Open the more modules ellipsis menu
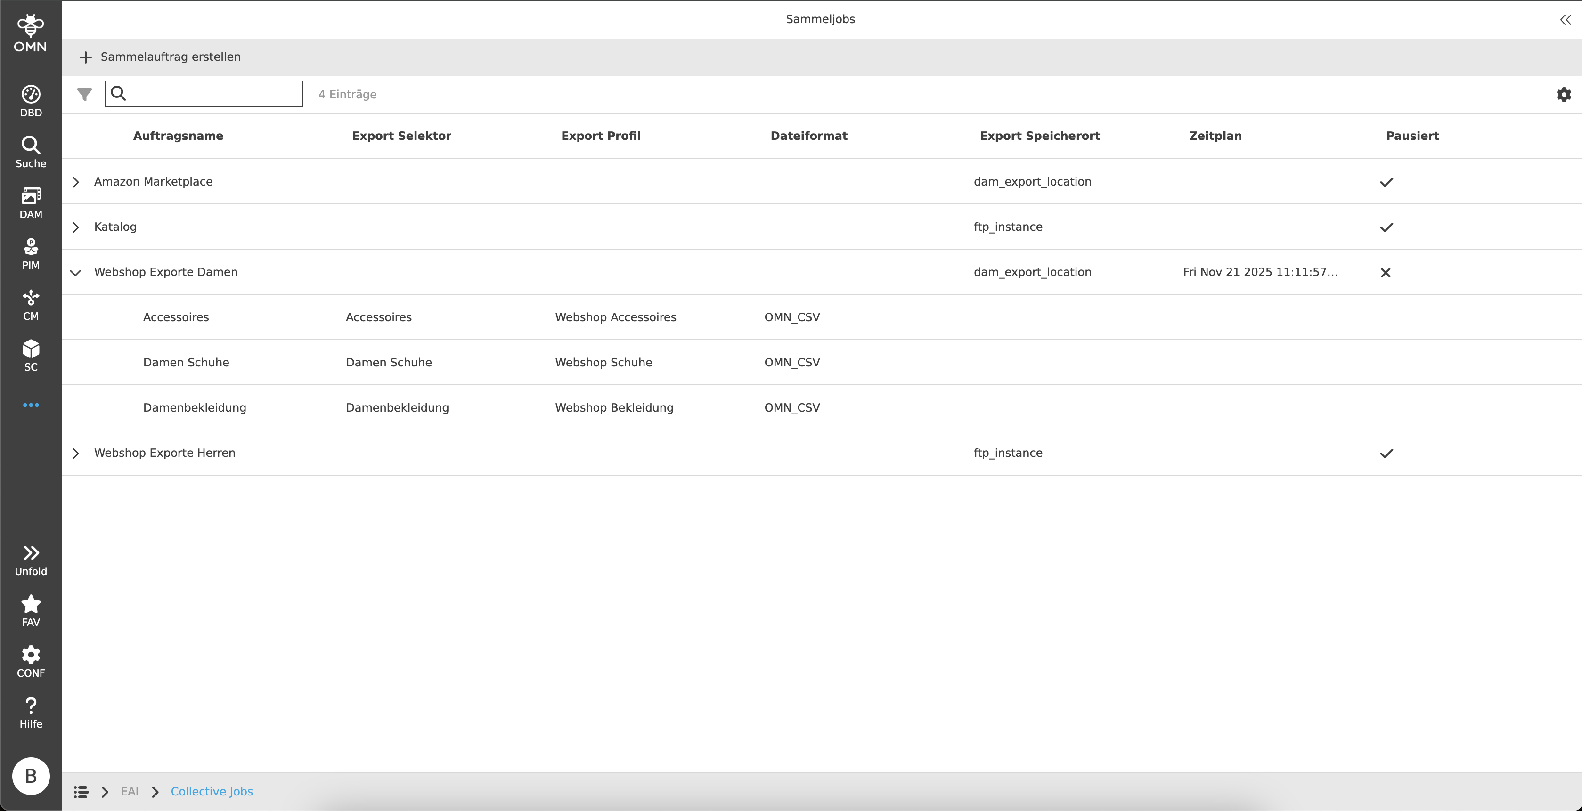 (x=31, y=405)
